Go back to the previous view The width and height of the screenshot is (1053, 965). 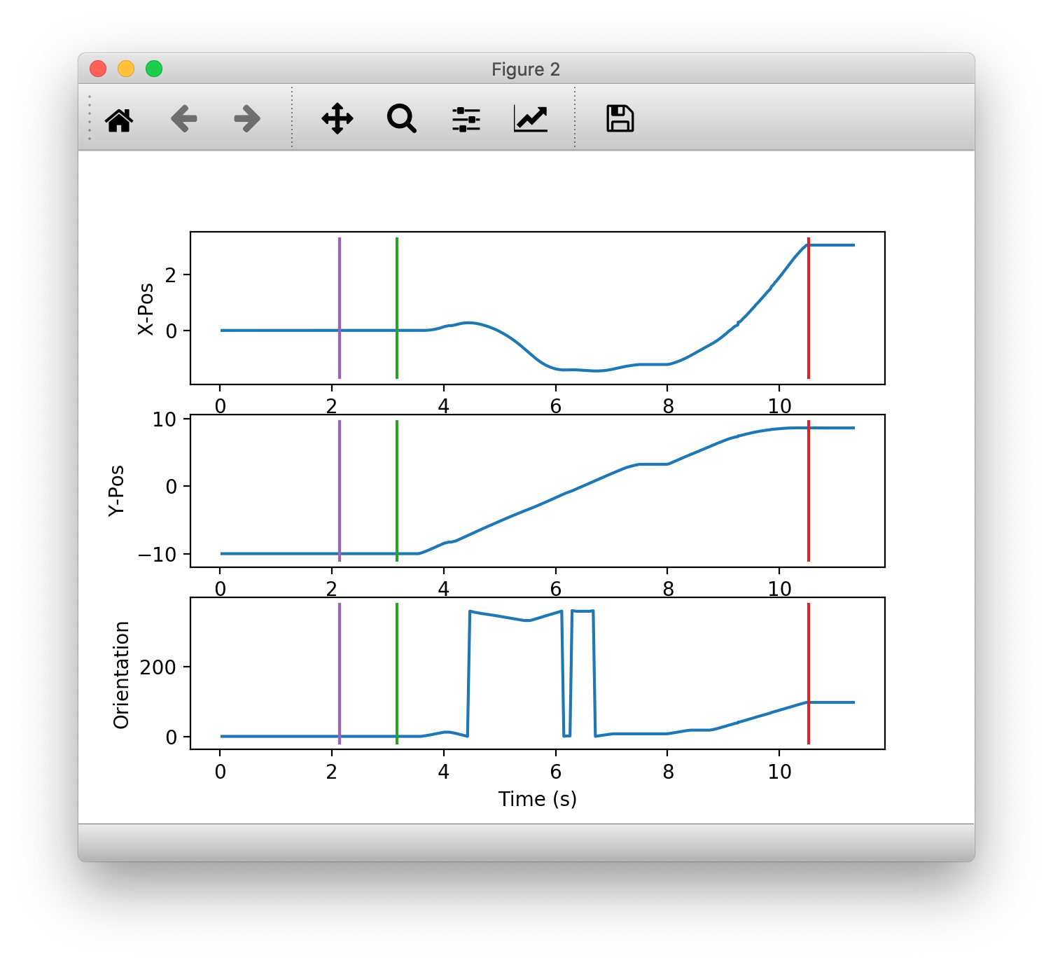183,119
